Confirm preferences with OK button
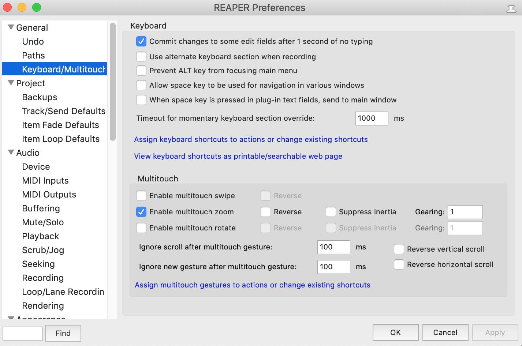This screenshot has width=522, height=346. click(x=396, y=332)
